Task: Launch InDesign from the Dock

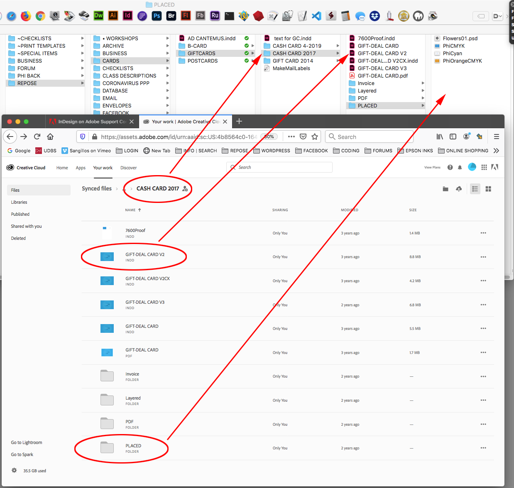Action: click(x=127, y=16)
